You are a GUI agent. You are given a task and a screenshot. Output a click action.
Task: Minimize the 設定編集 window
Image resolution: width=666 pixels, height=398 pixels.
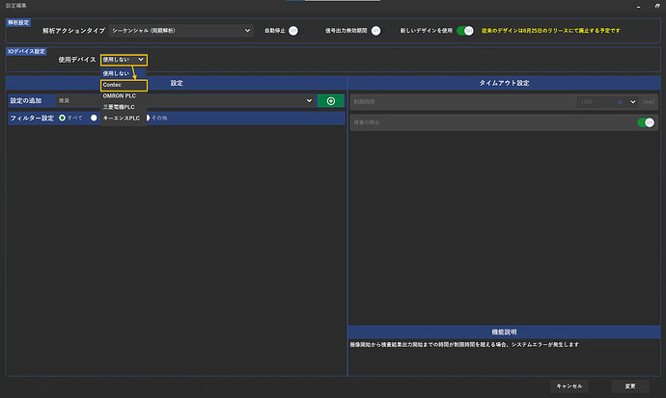[638, 6]
